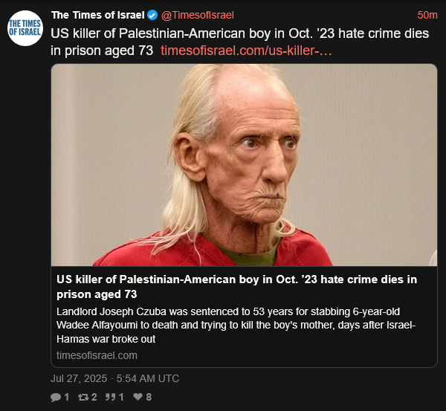Click the heart like icon
Image resolution: width=446 pixels, height=411 pixels.
[x=138, y=396]
